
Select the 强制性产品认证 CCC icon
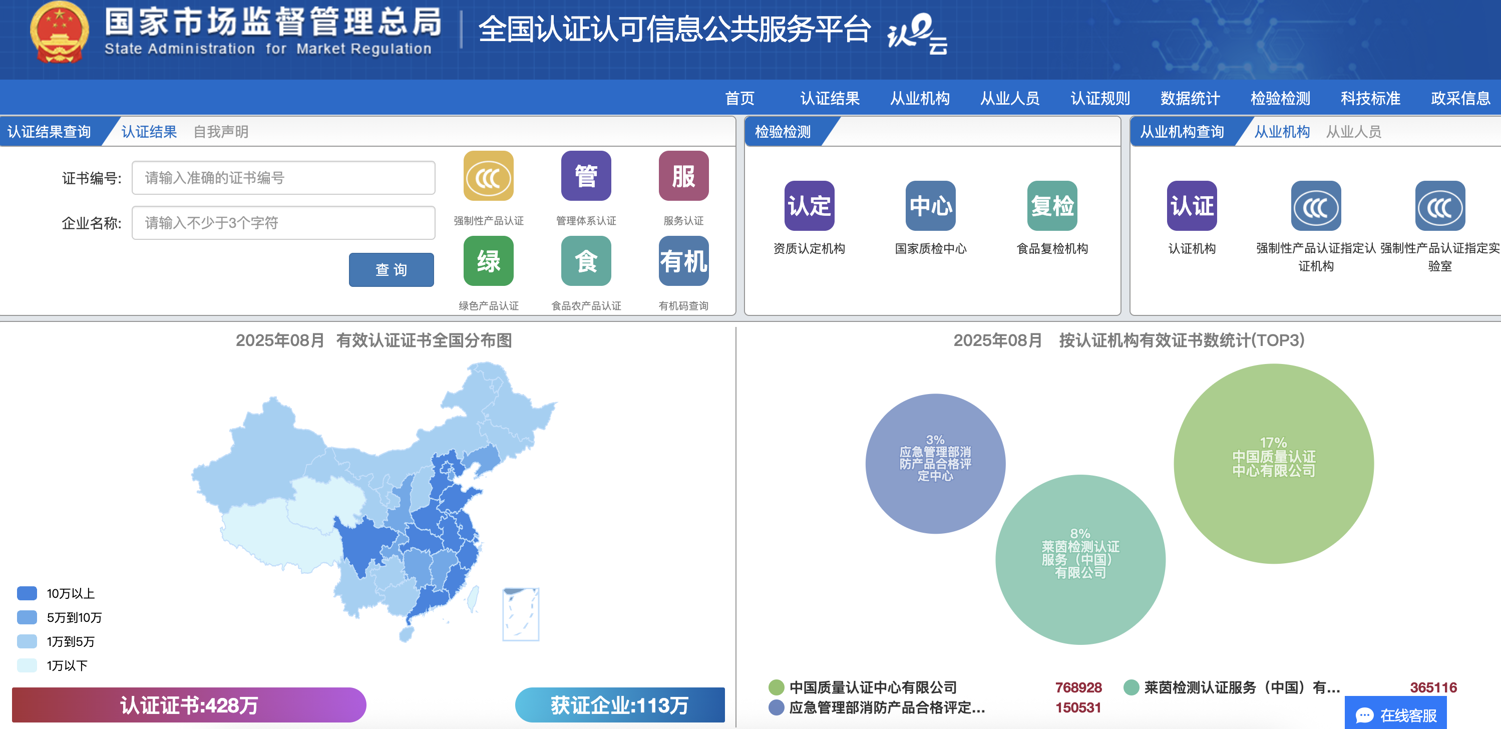pos(488,178)
